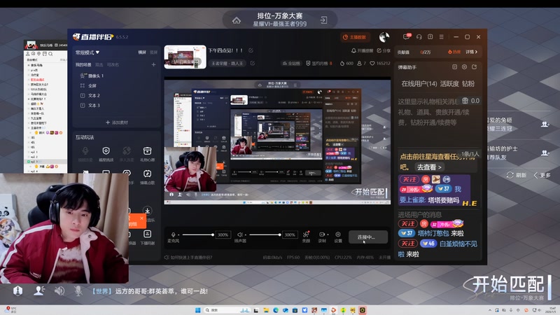The height and width of the screenshot is (315, 560).
Task: Click the 连接中 start streaming button
Action: pos(368,237)
